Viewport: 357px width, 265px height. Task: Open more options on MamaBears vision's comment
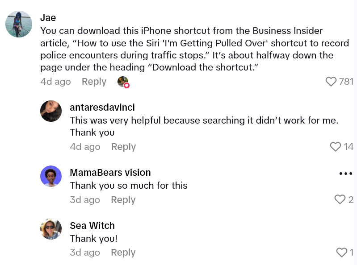tap(346, 174)
